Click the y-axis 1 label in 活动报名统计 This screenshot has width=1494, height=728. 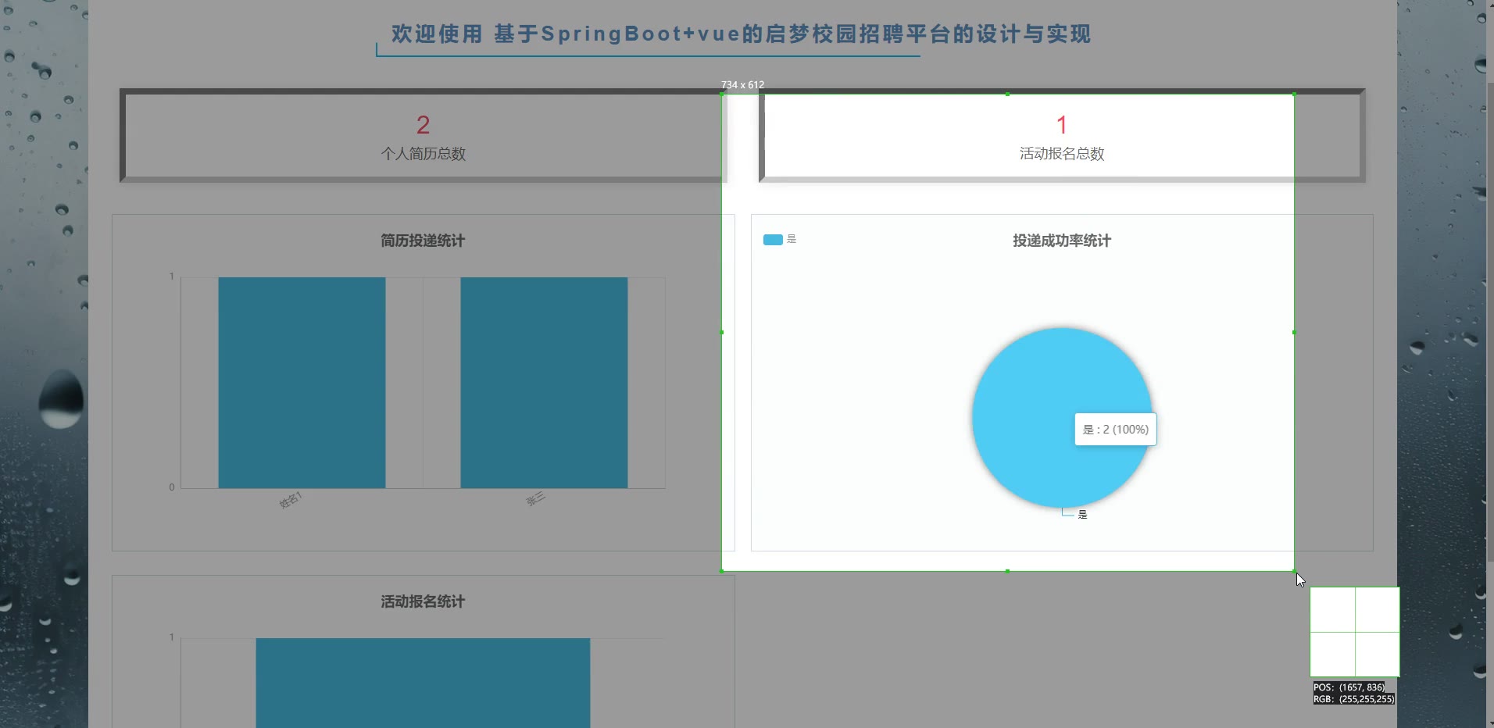point(172,637)
